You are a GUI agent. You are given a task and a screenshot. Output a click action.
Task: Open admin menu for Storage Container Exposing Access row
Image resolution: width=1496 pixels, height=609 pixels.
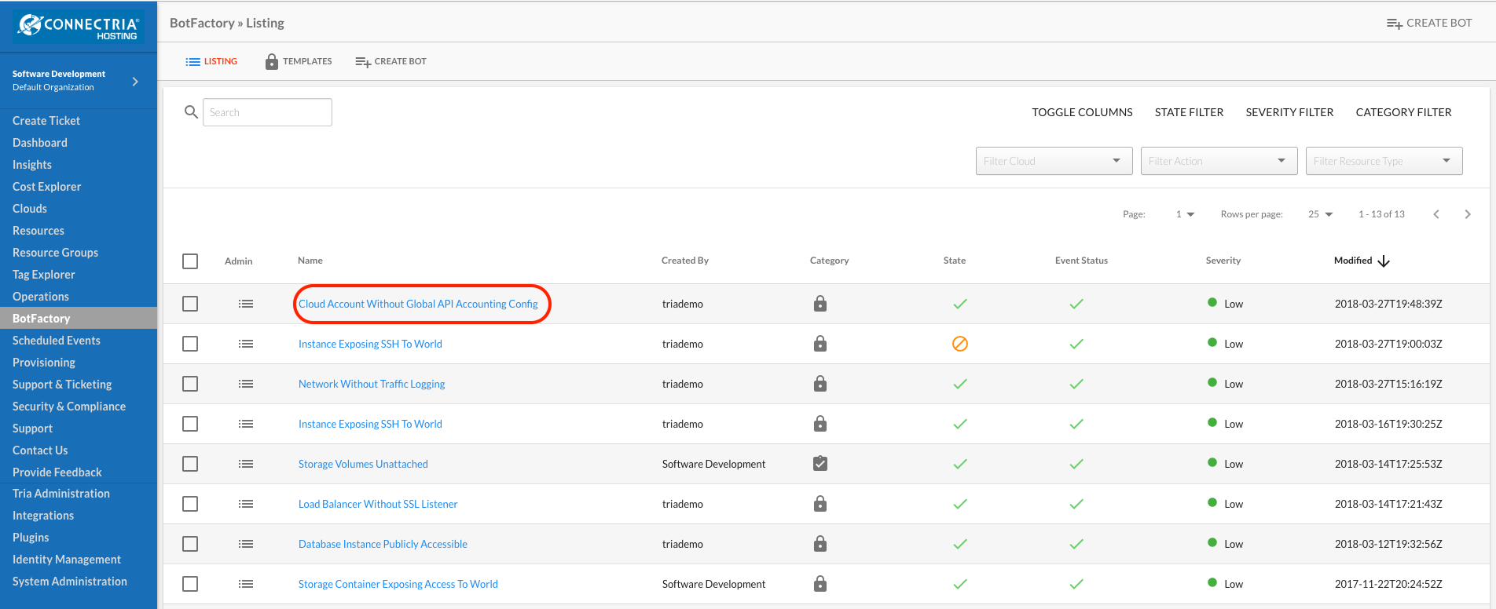pyautogui.click(x=246, y=584)
